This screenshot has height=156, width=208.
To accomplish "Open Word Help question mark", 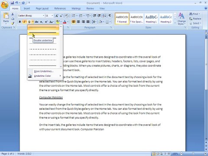I will pyautogui.click(x=206, y=8).
